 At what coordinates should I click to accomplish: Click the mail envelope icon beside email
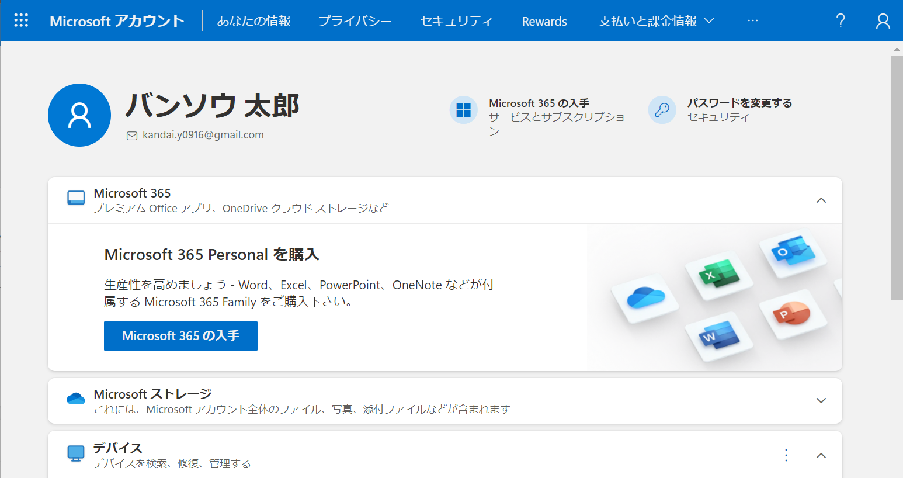[132, 136]
